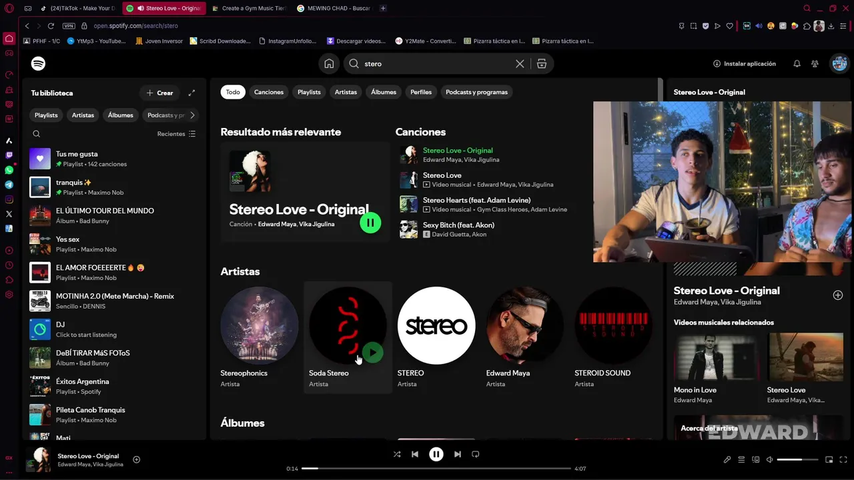The height and width of the screenshot is (480, 854).
Task: Open the STEROID SOUND artist card
Action: [613, 337]
